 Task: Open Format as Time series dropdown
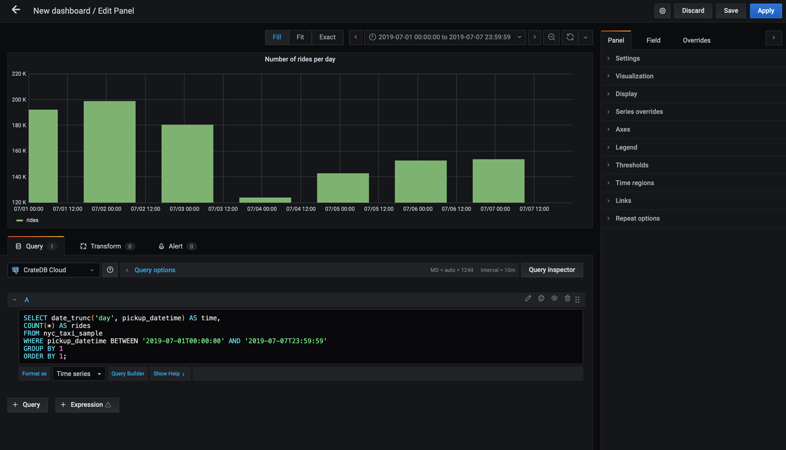pos(79,374)
